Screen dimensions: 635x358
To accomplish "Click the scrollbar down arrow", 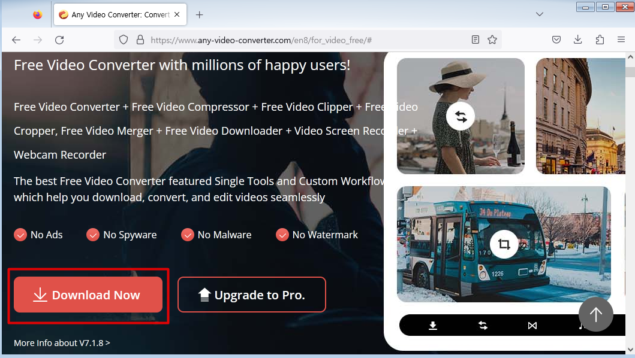I will pyautogui.click(x=630, y=350).
